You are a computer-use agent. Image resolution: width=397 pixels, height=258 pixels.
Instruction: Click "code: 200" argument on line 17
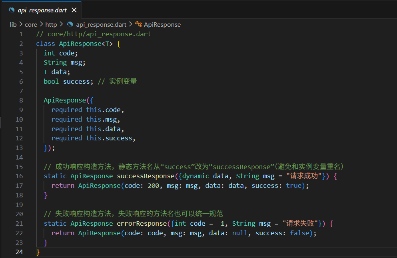point(142,186)
